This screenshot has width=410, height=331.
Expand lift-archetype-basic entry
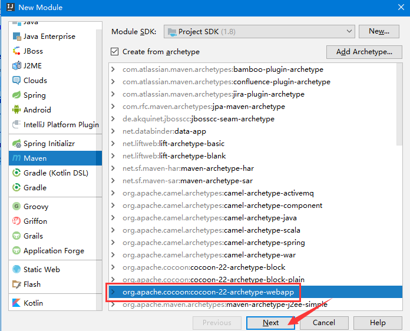tap(113, 143)
